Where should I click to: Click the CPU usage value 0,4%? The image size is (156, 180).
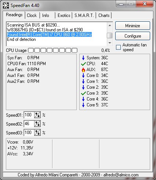coord(106,50)
